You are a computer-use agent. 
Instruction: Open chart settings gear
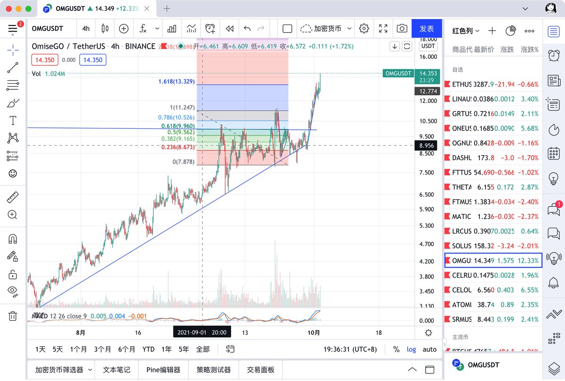tap(364, 29)
